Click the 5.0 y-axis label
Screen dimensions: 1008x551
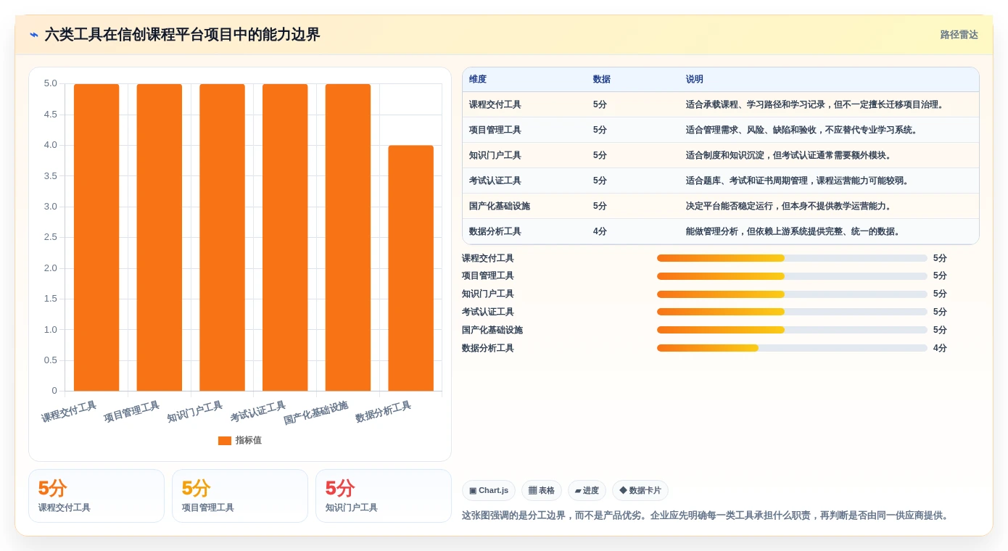[50, 83]
